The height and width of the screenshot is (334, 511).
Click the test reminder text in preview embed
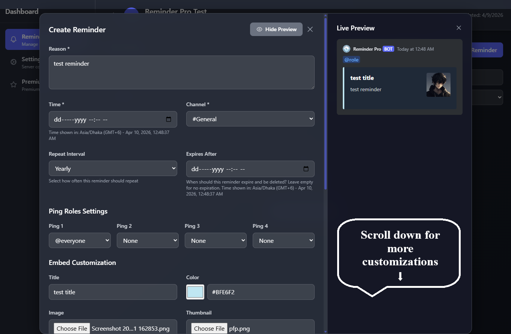coord(366,89)
